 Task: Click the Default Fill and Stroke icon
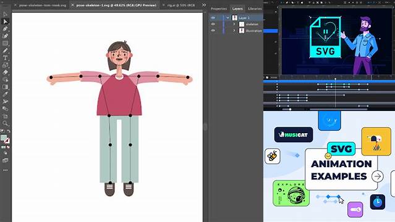(2, 131)
